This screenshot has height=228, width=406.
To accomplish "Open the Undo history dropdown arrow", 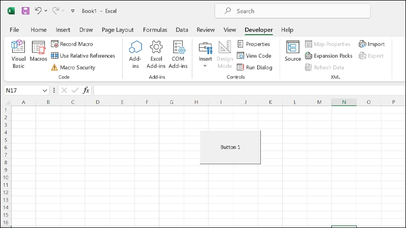I will [46, 11].
